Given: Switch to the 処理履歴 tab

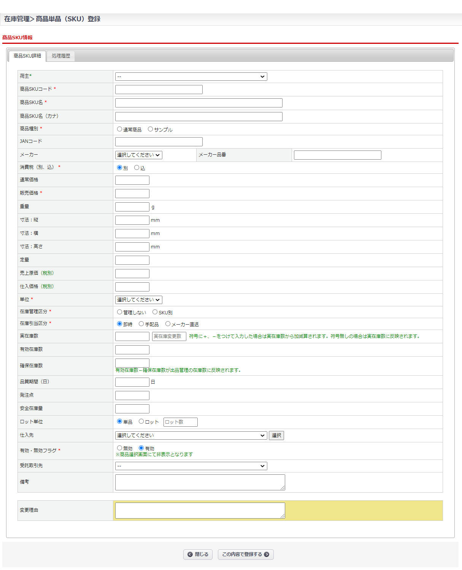Looking at the screenshot, I should point(61,56).
